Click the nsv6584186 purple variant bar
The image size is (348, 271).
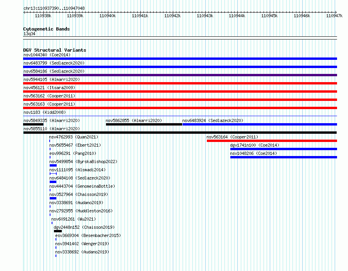180,75
